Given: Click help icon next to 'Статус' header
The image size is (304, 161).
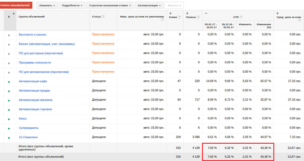Looking at the screenshot, I should (x=103, y=16).
